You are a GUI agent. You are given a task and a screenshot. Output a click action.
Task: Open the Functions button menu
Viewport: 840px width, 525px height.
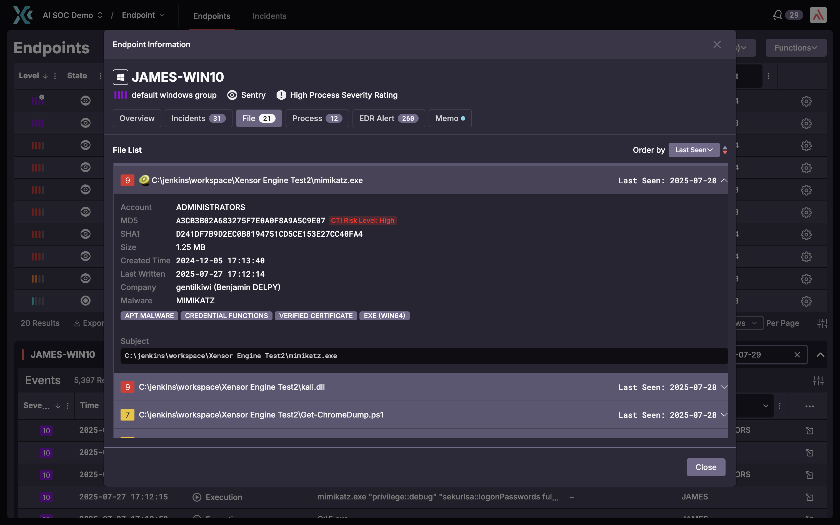tap(795, 48)
